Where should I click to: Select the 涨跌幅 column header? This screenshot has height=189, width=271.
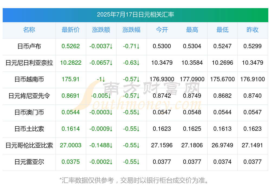coord(131,30)
